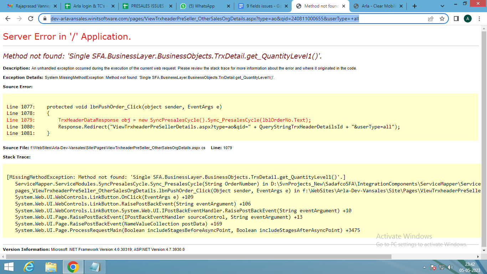
Task: Click the share page icon
Action: 431,19
